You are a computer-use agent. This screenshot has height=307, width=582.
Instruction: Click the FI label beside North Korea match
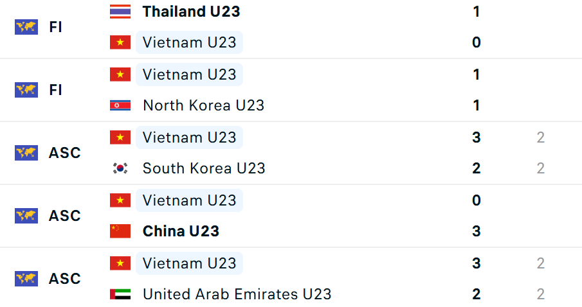coord(56,90)
